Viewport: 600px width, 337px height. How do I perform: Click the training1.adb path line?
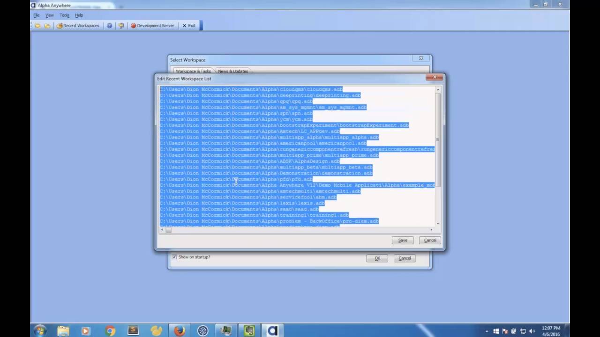pos(255,215)
